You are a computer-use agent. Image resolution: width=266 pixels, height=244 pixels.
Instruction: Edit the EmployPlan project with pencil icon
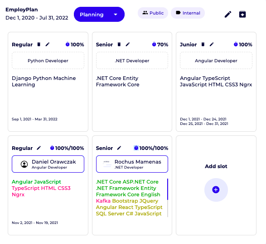(x=228, y=14)
